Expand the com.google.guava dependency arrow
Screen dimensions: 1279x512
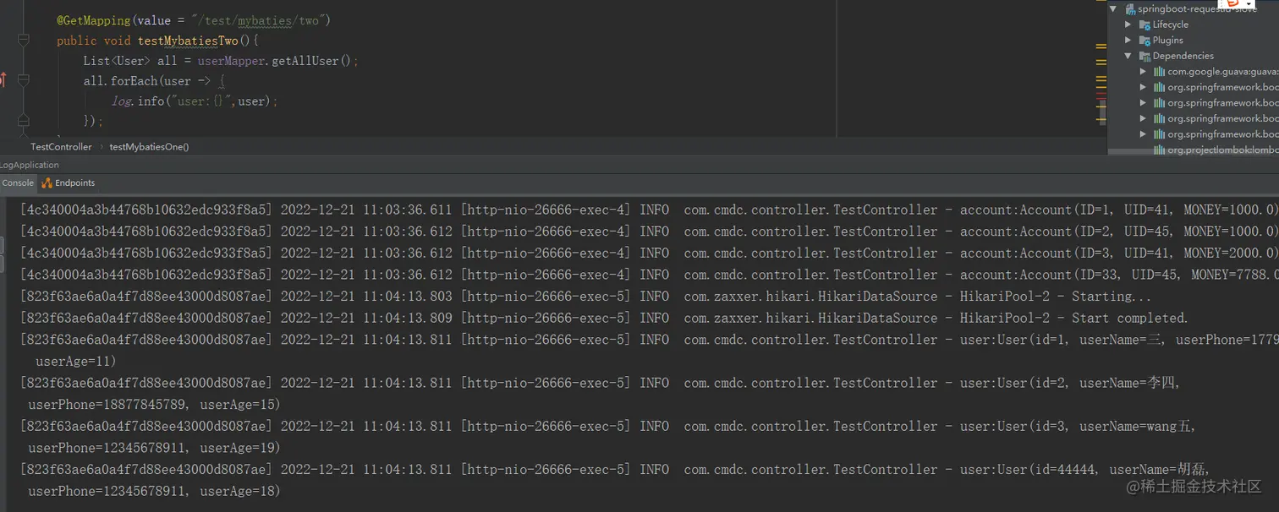(x=1144, y=72)
